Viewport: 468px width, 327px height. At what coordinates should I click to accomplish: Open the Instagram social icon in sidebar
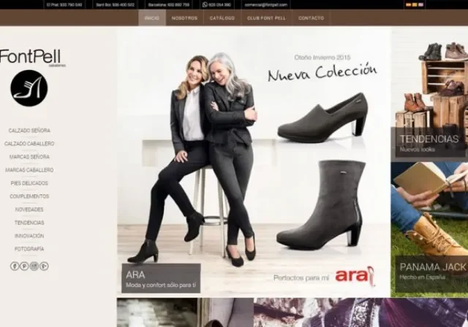tap(34, 266)
